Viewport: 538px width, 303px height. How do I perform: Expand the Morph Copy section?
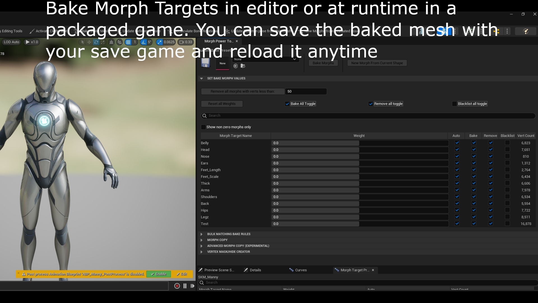[201, 240]
